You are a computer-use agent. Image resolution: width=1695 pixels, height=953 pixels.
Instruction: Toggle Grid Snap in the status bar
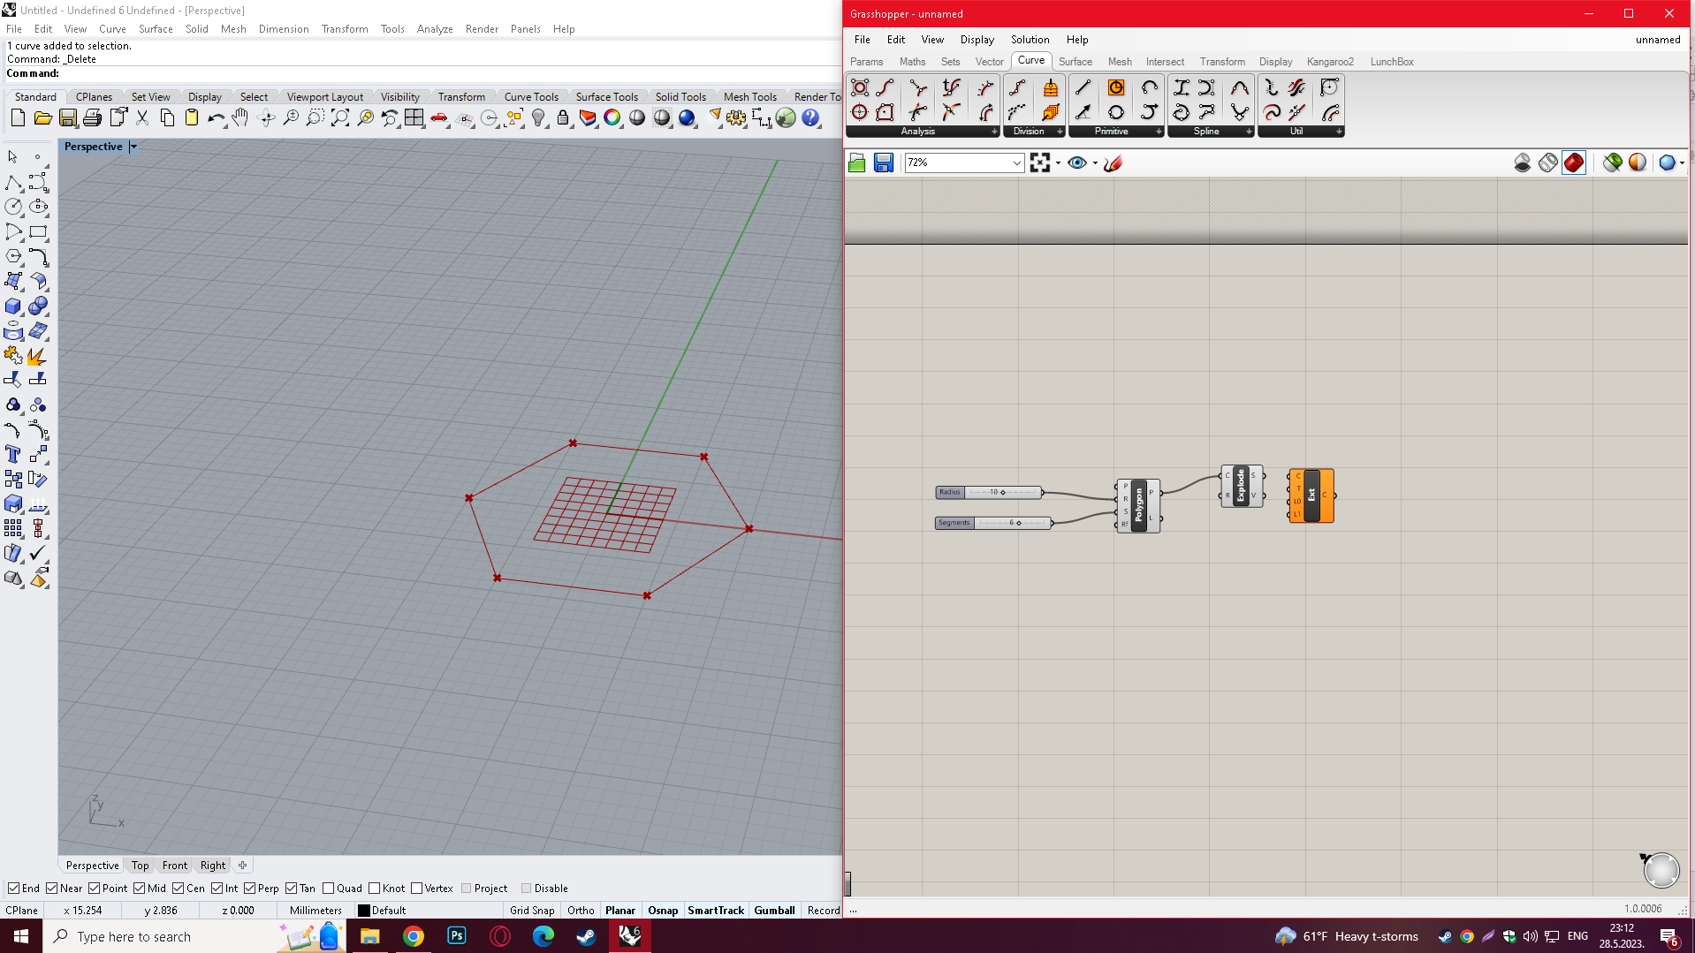pyautogui.click(x=532, y=911)
